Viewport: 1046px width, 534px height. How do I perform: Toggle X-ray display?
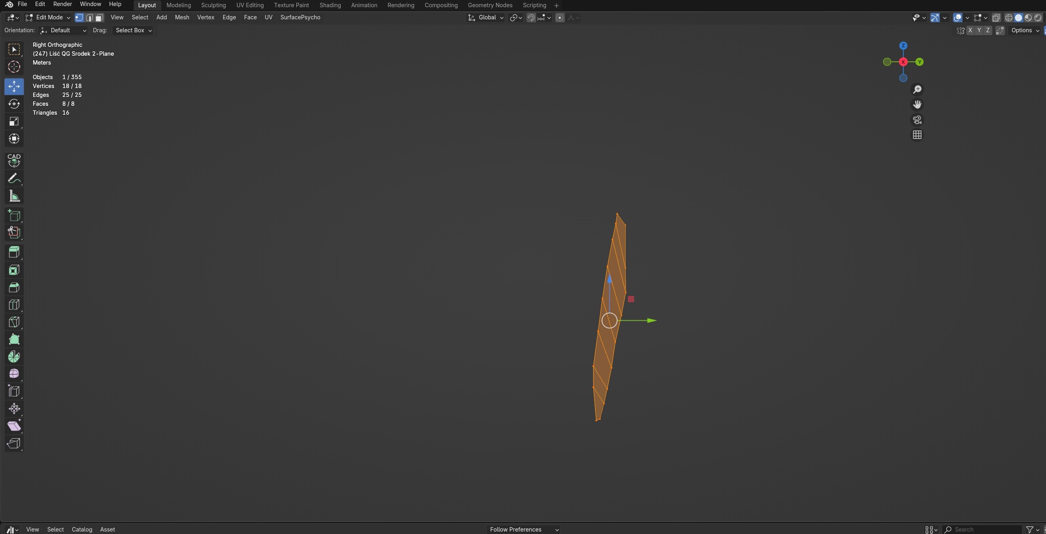click(996, 18)
